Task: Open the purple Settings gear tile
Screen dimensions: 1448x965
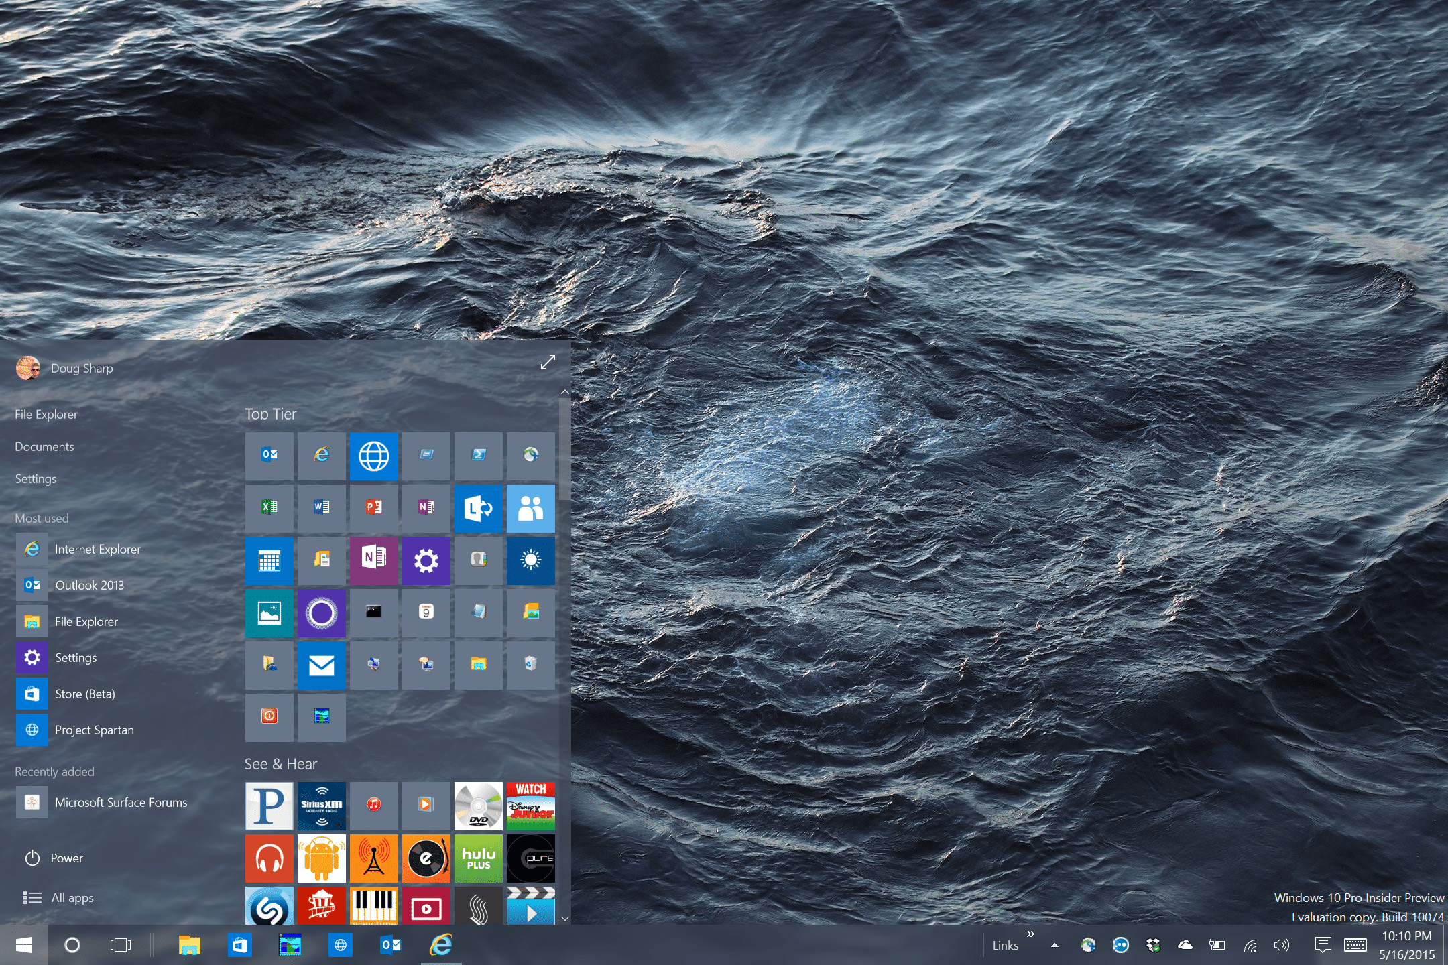Action: tap(426, 560)
